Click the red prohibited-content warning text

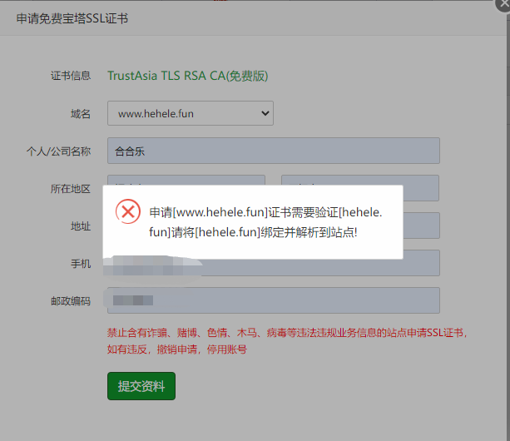click(287, 341)
